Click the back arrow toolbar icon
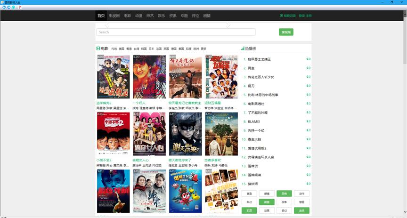 click(x=4, y=8)
